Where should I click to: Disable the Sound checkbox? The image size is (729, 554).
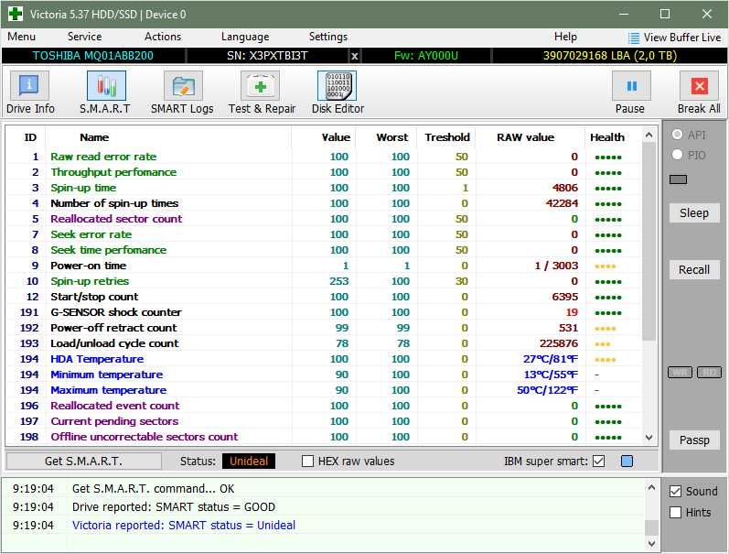[x=675, y=491]
